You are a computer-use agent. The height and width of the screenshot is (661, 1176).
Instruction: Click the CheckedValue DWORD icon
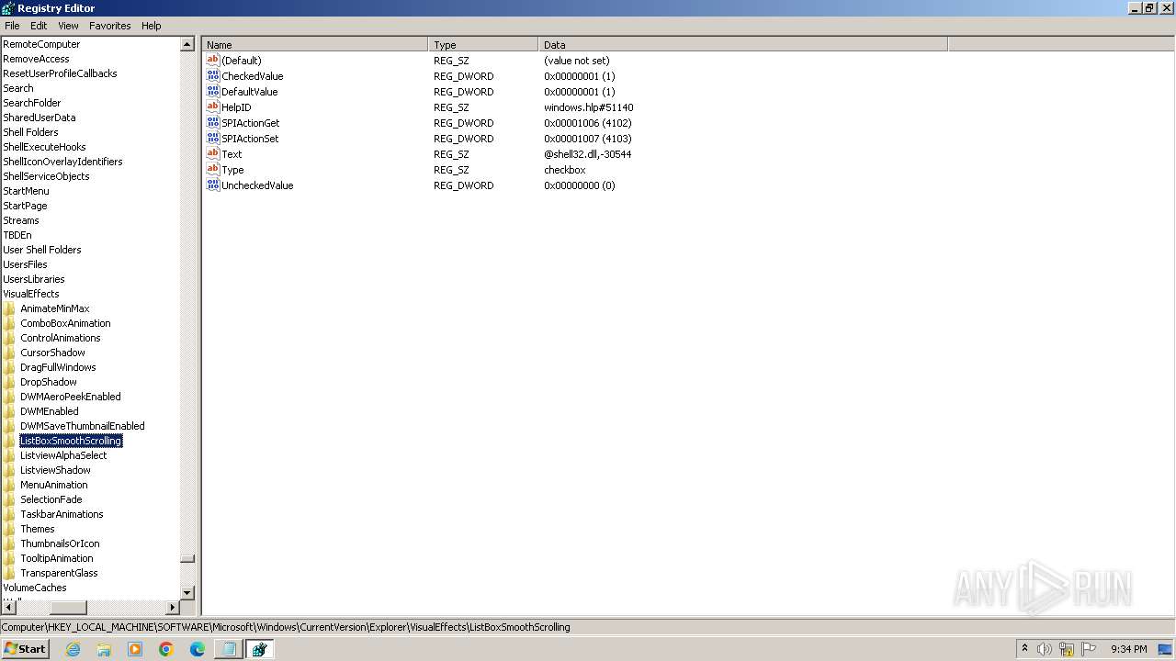point(213,76)
